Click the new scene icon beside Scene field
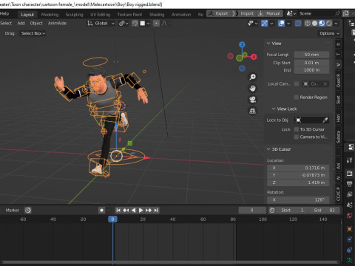The image size is (355, 266). pos(346,13)
